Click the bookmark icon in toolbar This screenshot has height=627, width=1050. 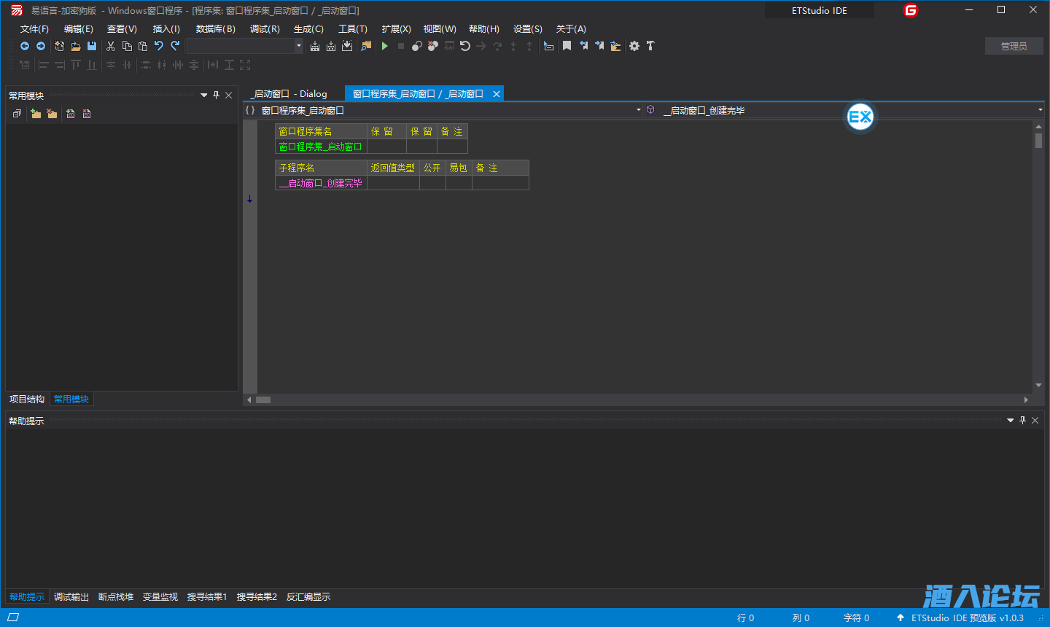pyautogui.click(x=567, y=46)
